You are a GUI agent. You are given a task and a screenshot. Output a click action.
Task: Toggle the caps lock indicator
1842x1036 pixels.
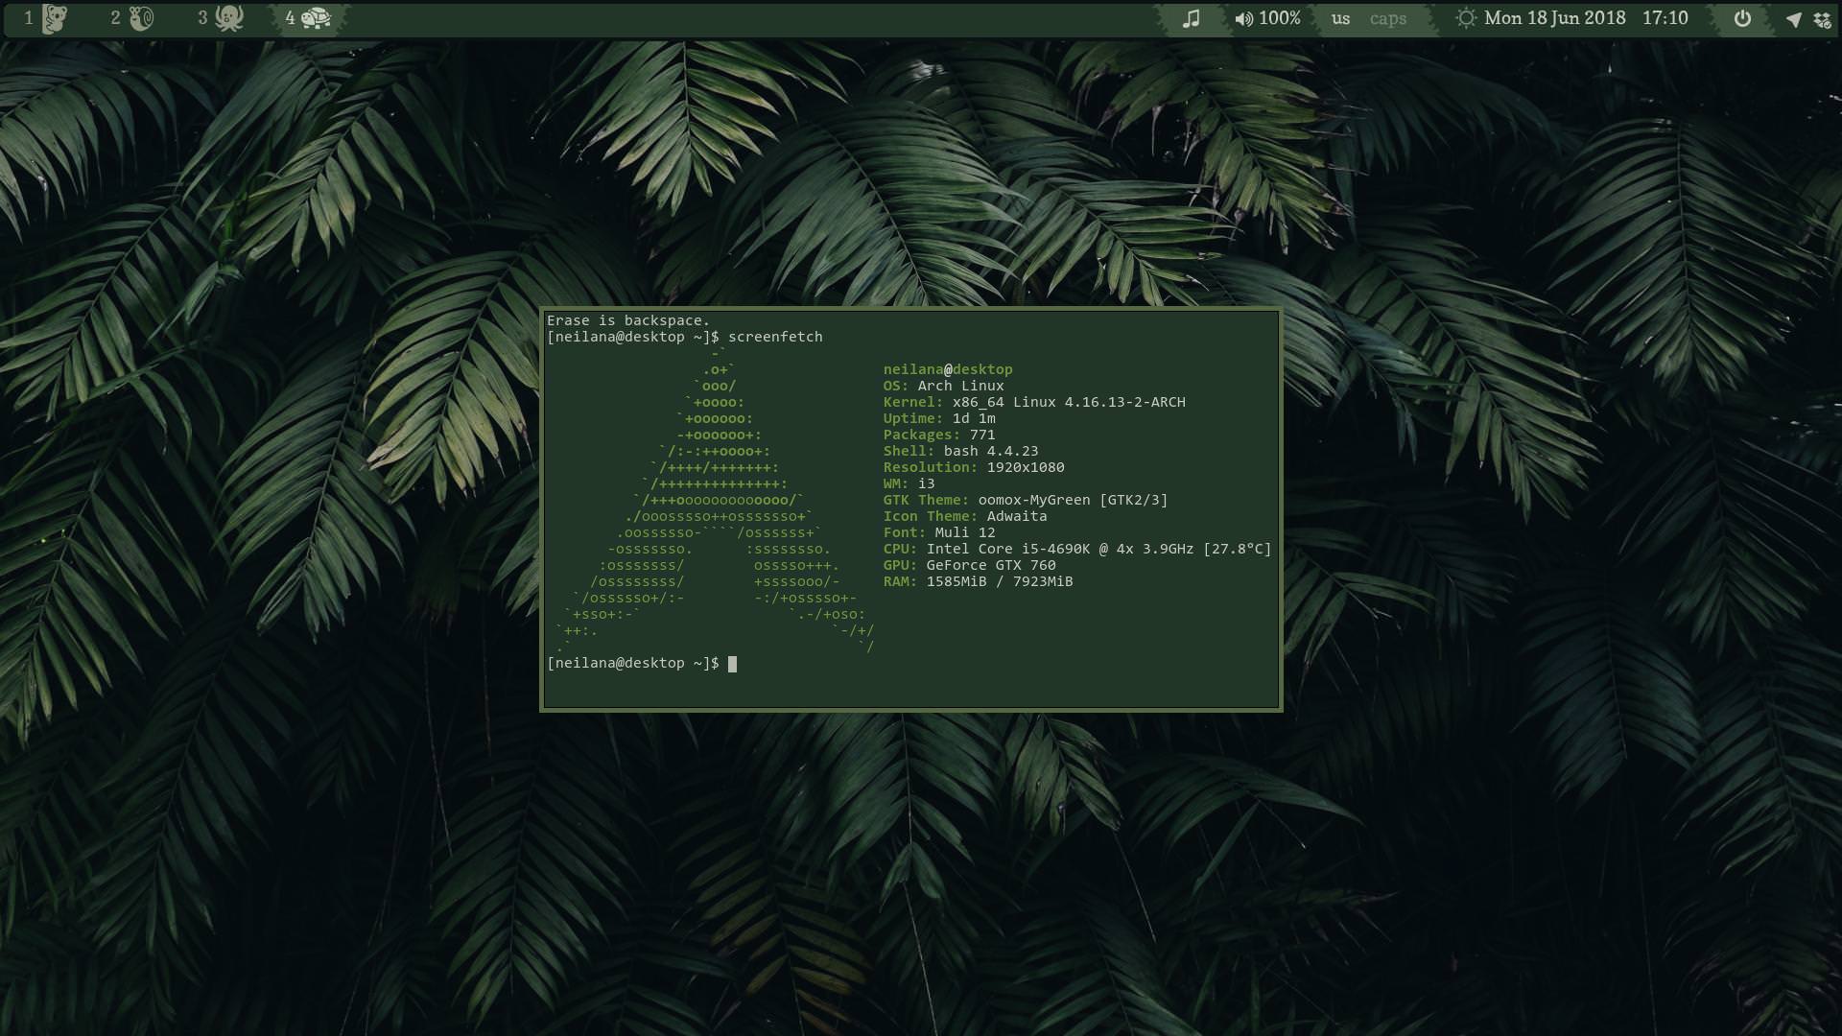1387,19
